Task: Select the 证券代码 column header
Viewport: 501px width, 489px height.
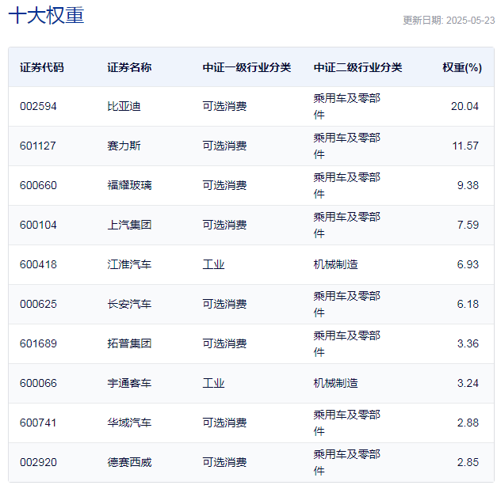Action: click(42, 67)
